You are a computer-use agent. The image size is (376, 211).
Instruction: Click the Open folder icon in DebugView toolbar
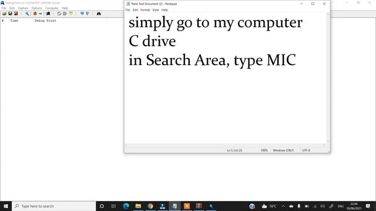(x=4, y=13)
